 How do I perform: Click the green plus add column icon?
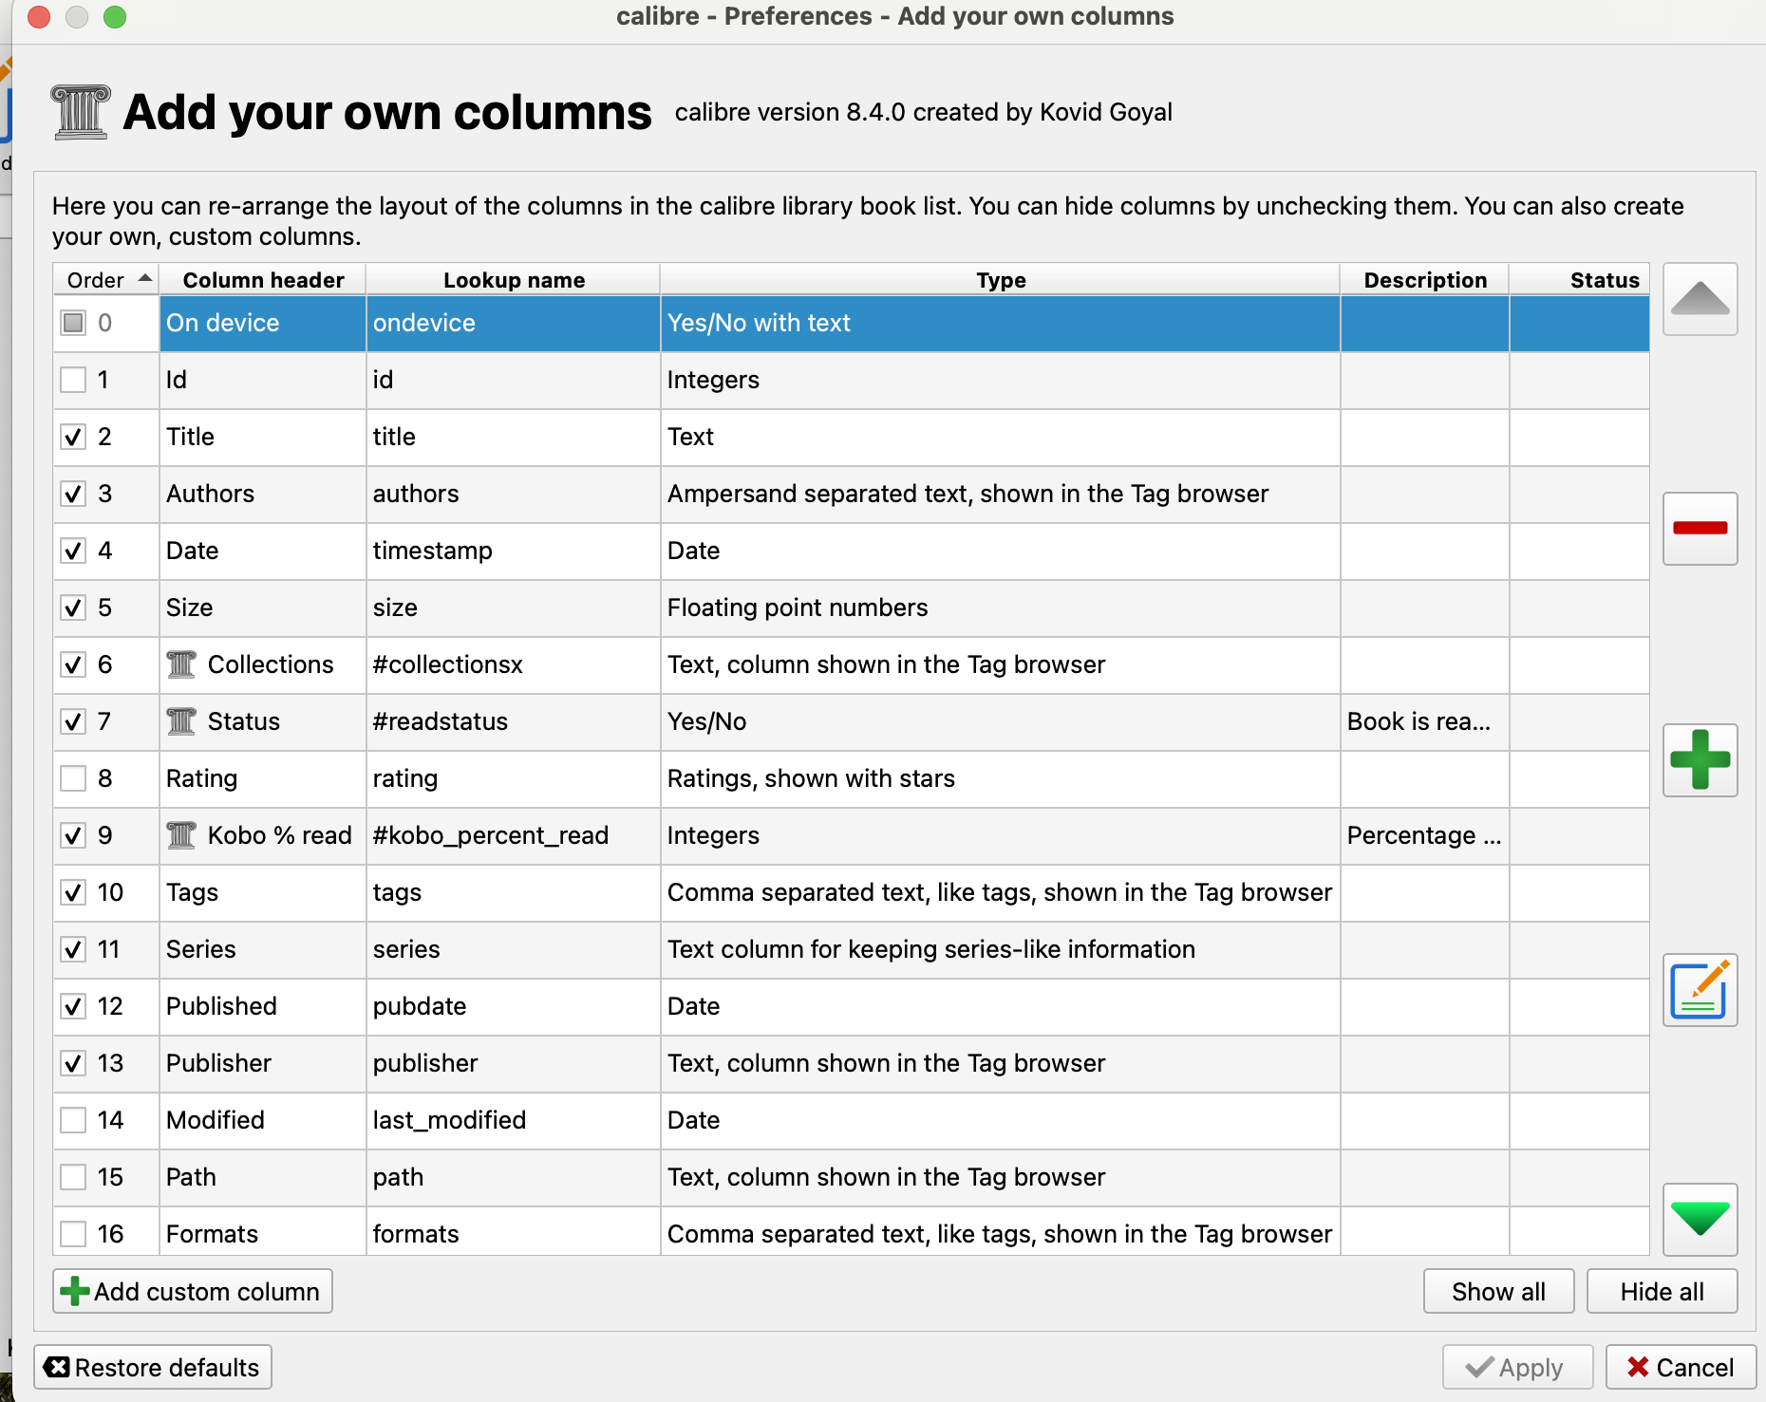point(1700,760)
